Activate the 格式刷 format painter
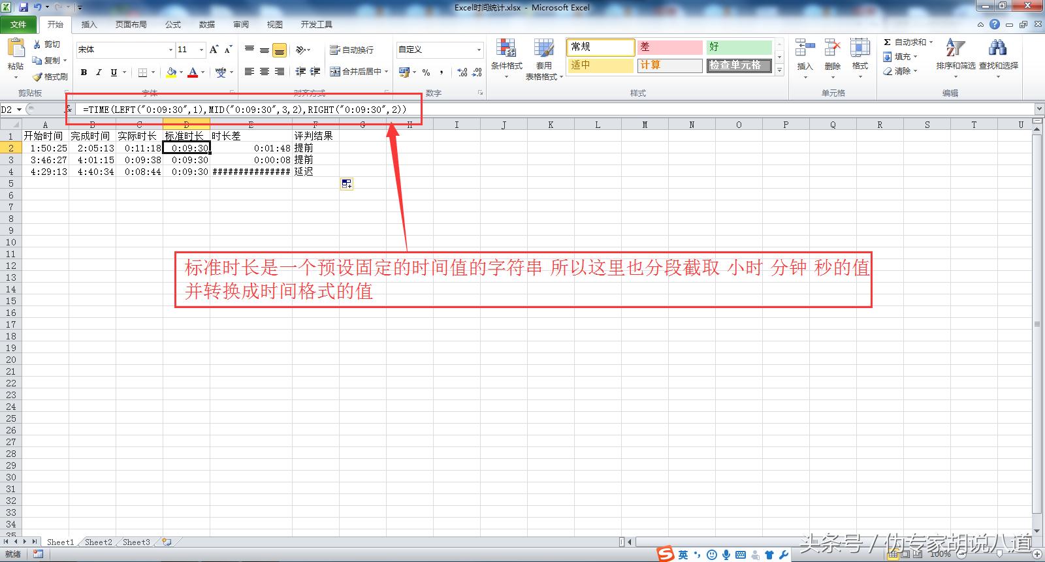1045x562 pixels. coord(50,76)
